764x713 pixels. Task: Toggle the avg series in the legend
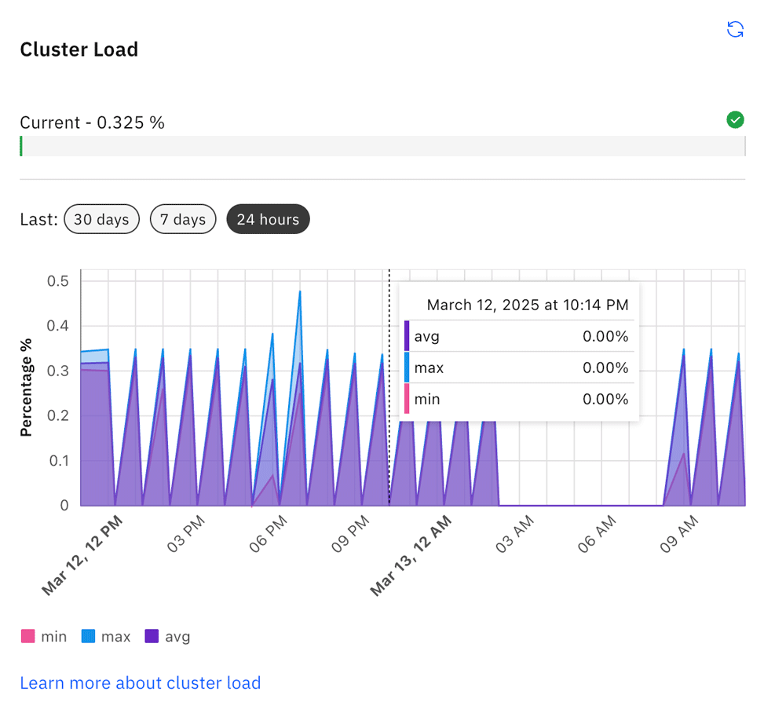click(x=166, y=636)
